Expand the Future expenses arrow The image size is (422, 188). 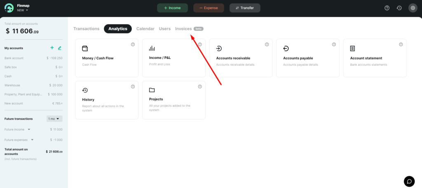(32, 140)
